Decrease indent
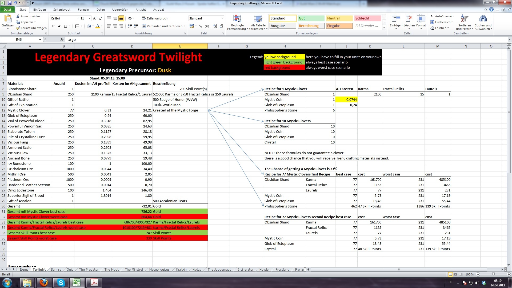Image resolution: width=512 pixels, height=288 pixels. pos(130,26)
